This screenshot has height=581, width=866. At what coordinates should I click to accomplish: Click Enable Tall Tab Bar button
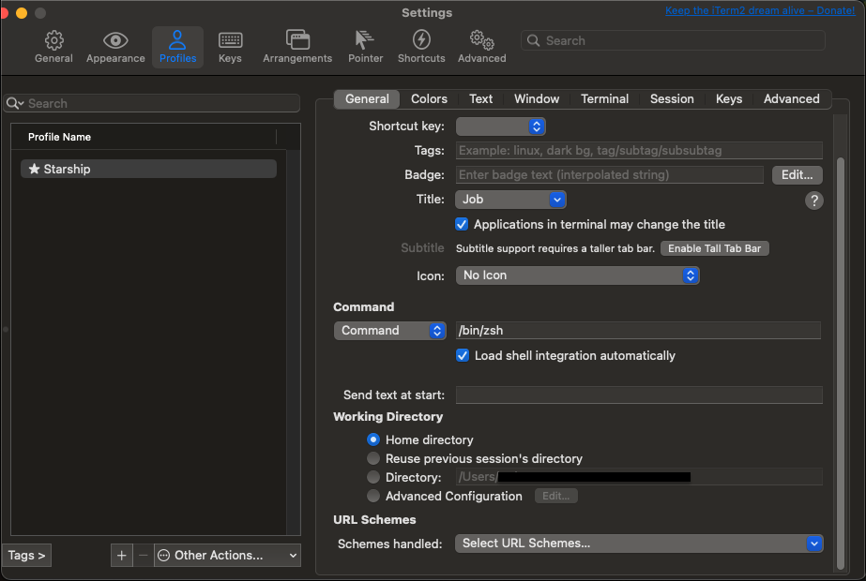pos(714,248)
